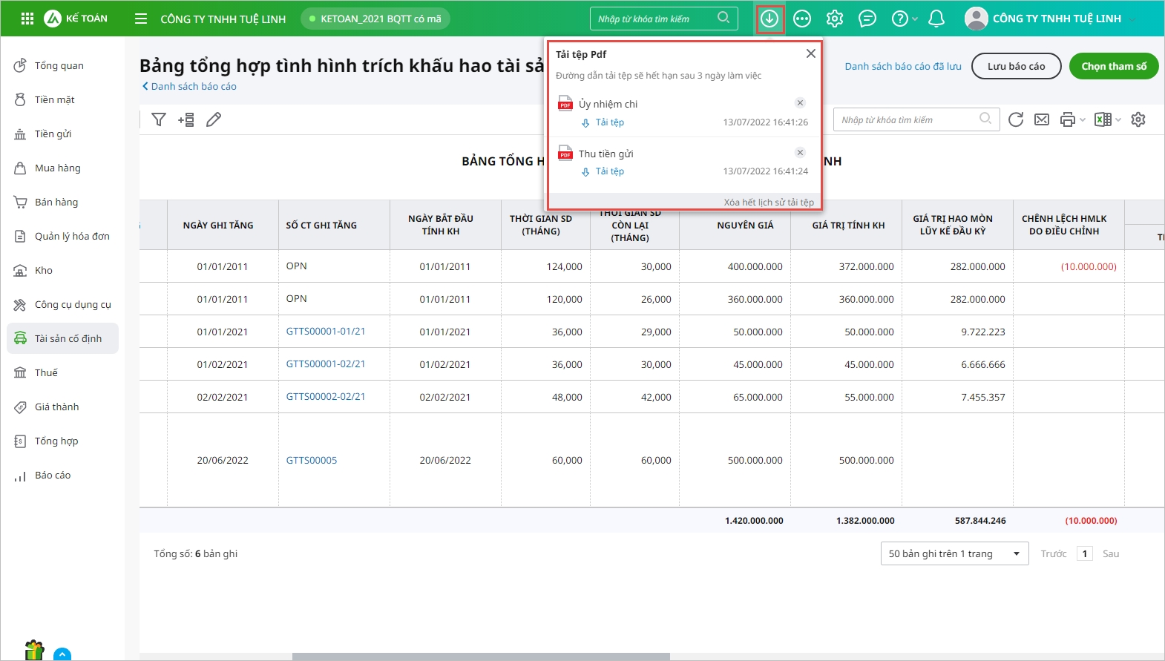Click the settings gear in top header
This screenshot has height=661, width=1165.
835,19
